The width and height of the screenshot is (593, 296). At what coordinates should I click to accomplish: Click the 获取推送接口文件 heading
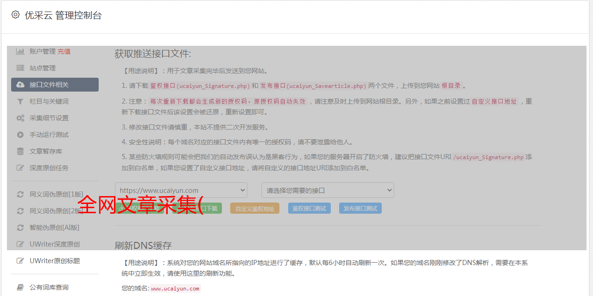(153, 54)
